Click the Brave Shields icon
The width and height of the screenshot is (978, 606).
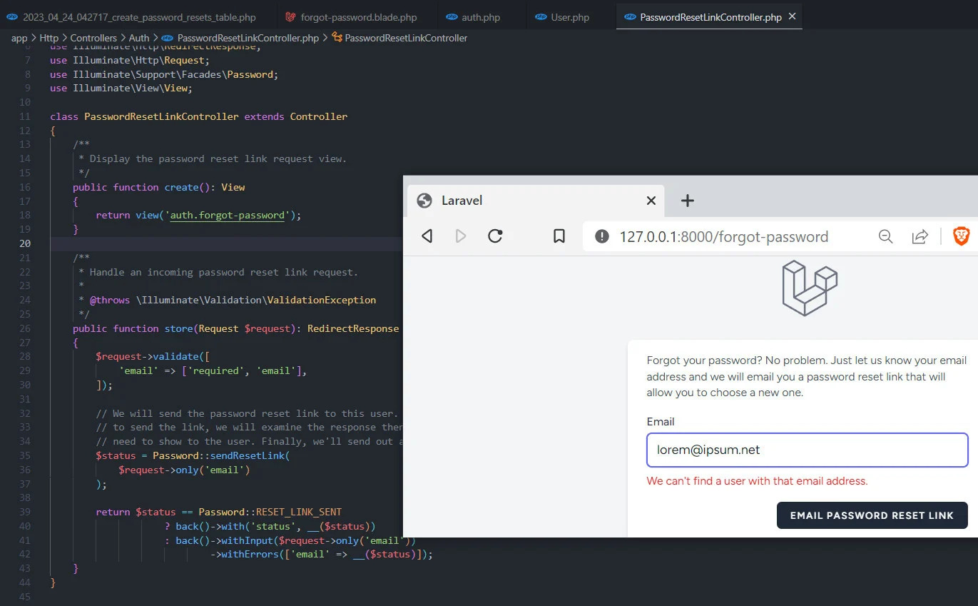[961, 236]
